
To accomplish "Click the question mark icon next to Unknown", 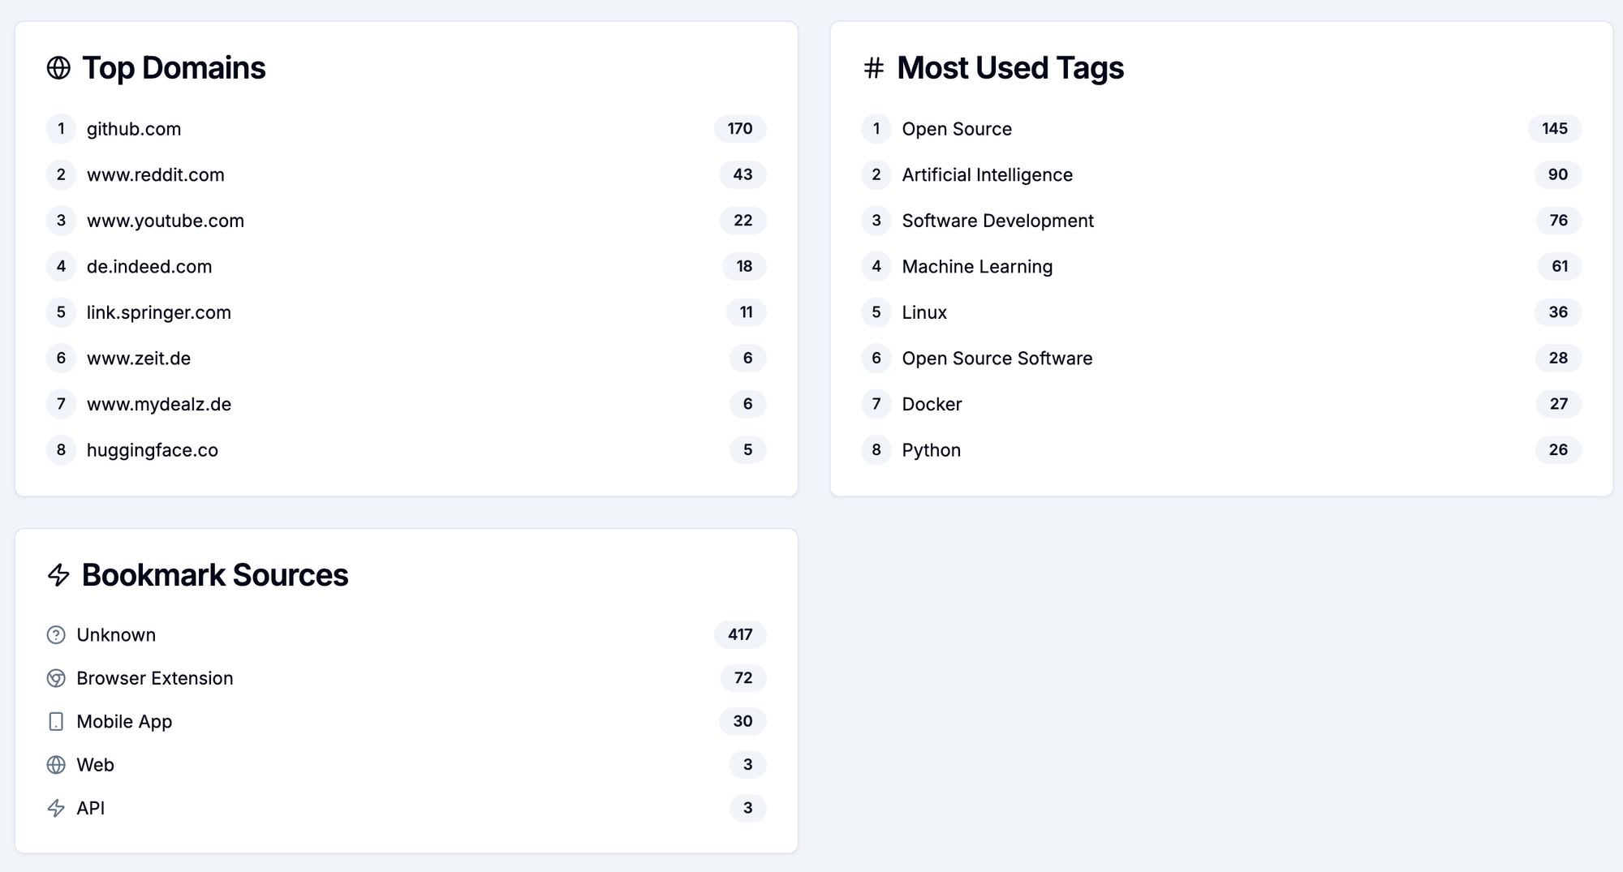I will pos(56,635).
